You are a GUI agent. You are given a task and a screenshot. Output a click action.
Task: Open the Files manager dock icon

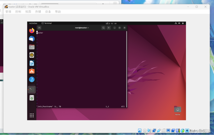(32, 47)
